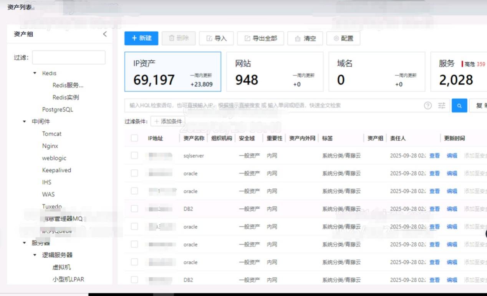Select 虚拟机 in the asset tree
This screenshot has height=296, width=487.
(61, 267)
